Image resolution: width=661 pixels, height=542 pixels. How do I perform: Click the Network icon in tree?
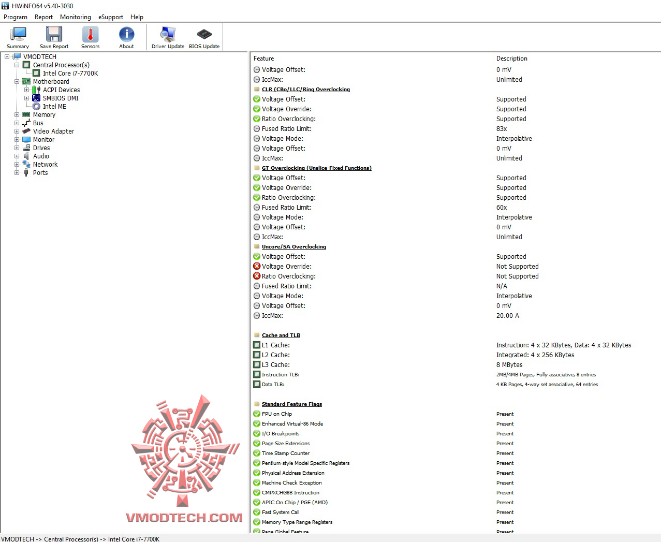tap(26, 165)
